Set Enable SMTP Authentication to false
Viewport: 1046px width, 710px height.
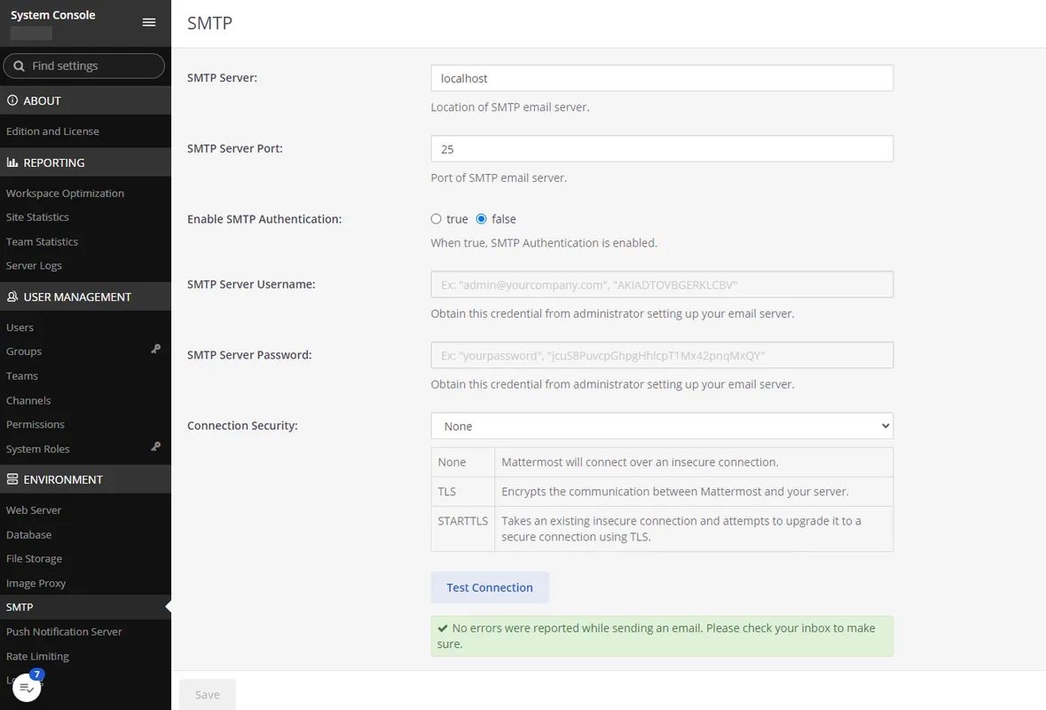point(481,219)
